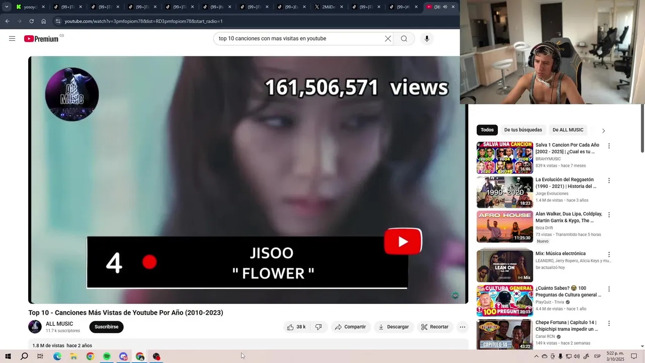Click the Descargar download button
This screenshot has height=363, width=645.
[394, 327]
